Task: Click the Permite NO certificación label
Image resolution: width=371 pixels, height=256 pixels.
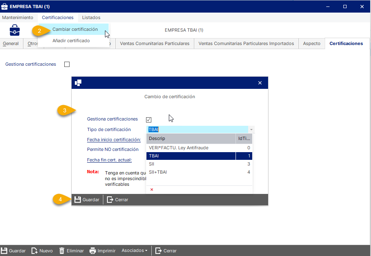Action: coord(113,149)
